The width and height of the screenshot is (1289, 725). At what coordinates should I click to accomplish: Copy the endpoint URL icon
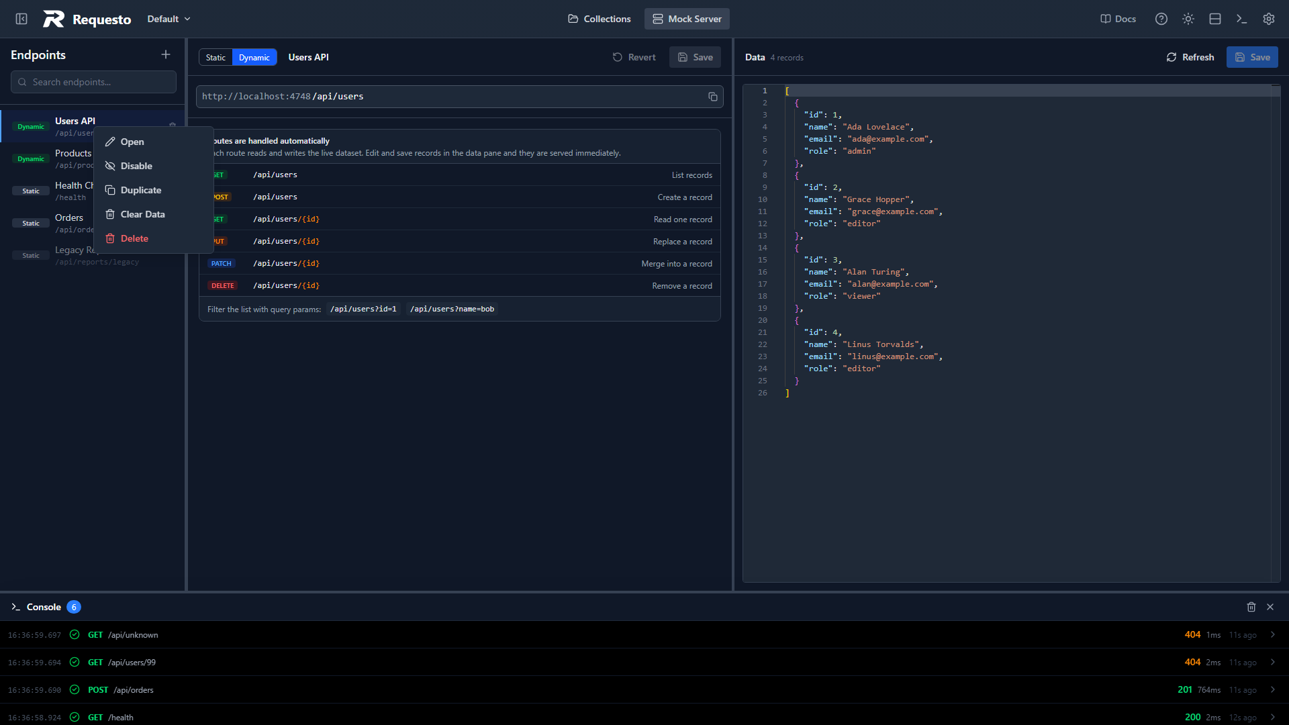point(713,97)
